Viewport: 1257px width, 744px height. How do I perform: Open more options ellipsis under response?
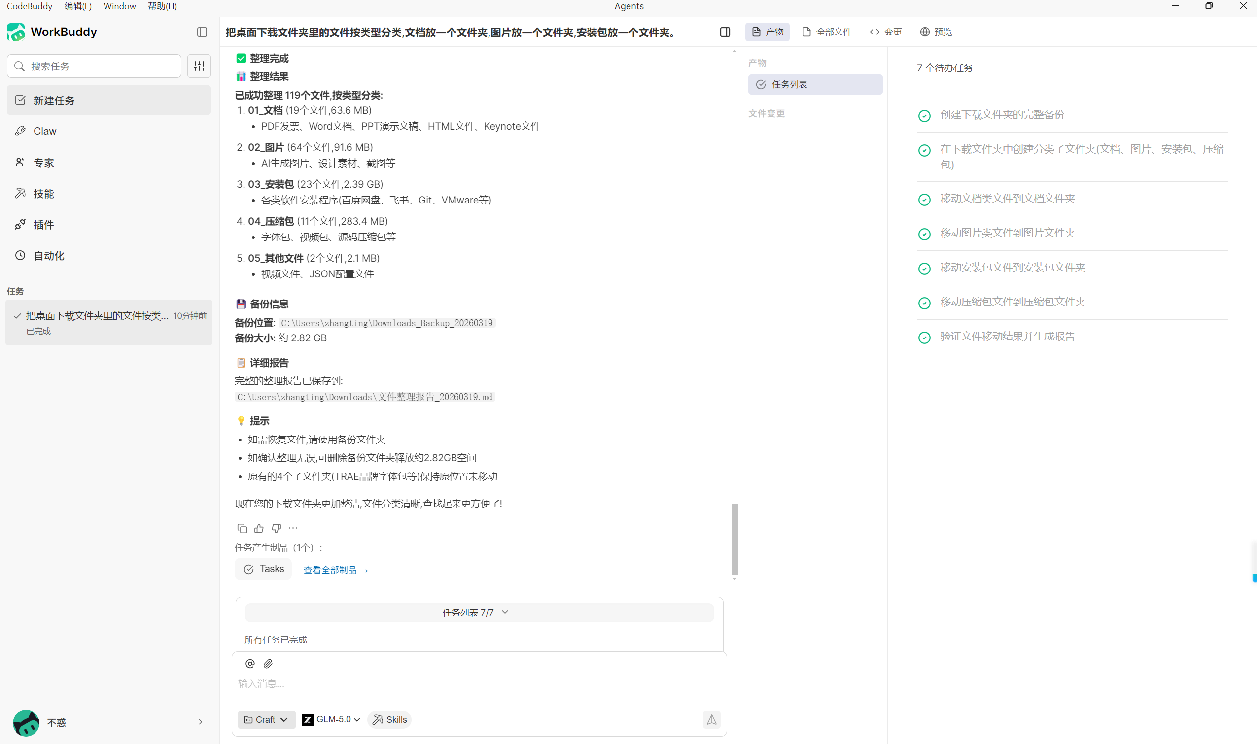tap(293, 528)
